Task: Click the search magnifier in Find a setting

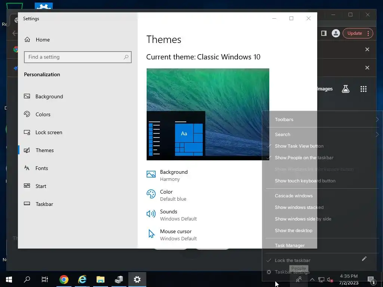Action: click(x=126, y=57)
